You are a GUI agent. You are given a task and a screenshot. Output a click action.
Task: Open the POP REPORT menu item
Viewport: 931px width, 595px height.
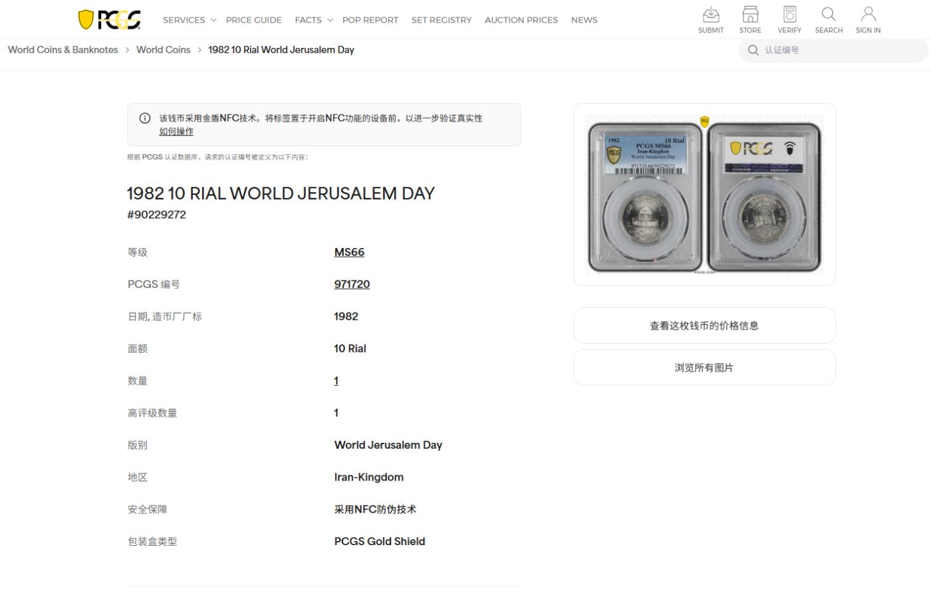pos(370,20)
